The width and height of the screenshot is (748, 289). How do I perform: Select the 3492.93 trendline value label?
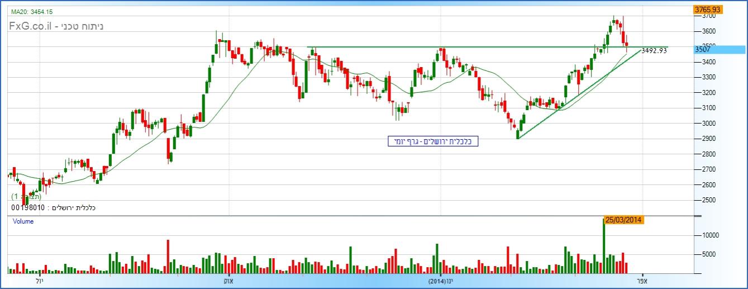pyautogui.click(x=654, y=50)
